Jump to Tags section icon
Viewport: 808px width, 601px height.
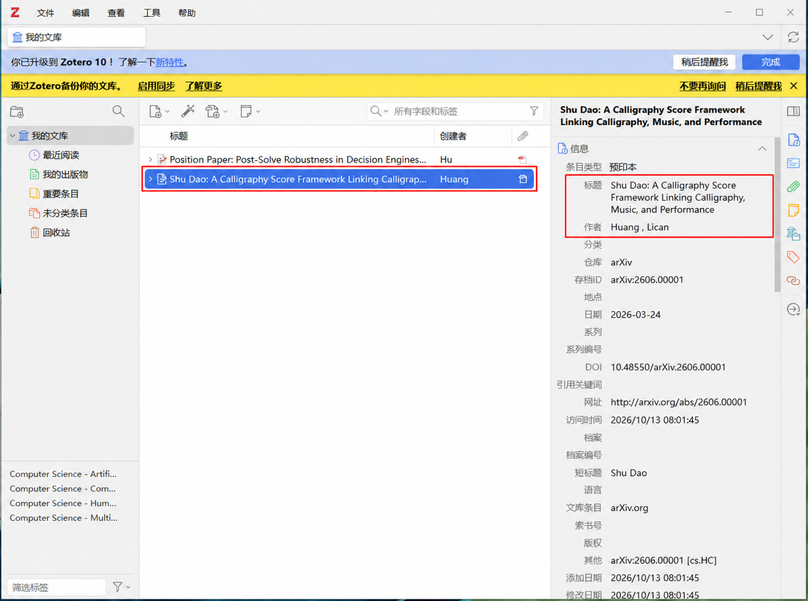click(x=793, y=257)
